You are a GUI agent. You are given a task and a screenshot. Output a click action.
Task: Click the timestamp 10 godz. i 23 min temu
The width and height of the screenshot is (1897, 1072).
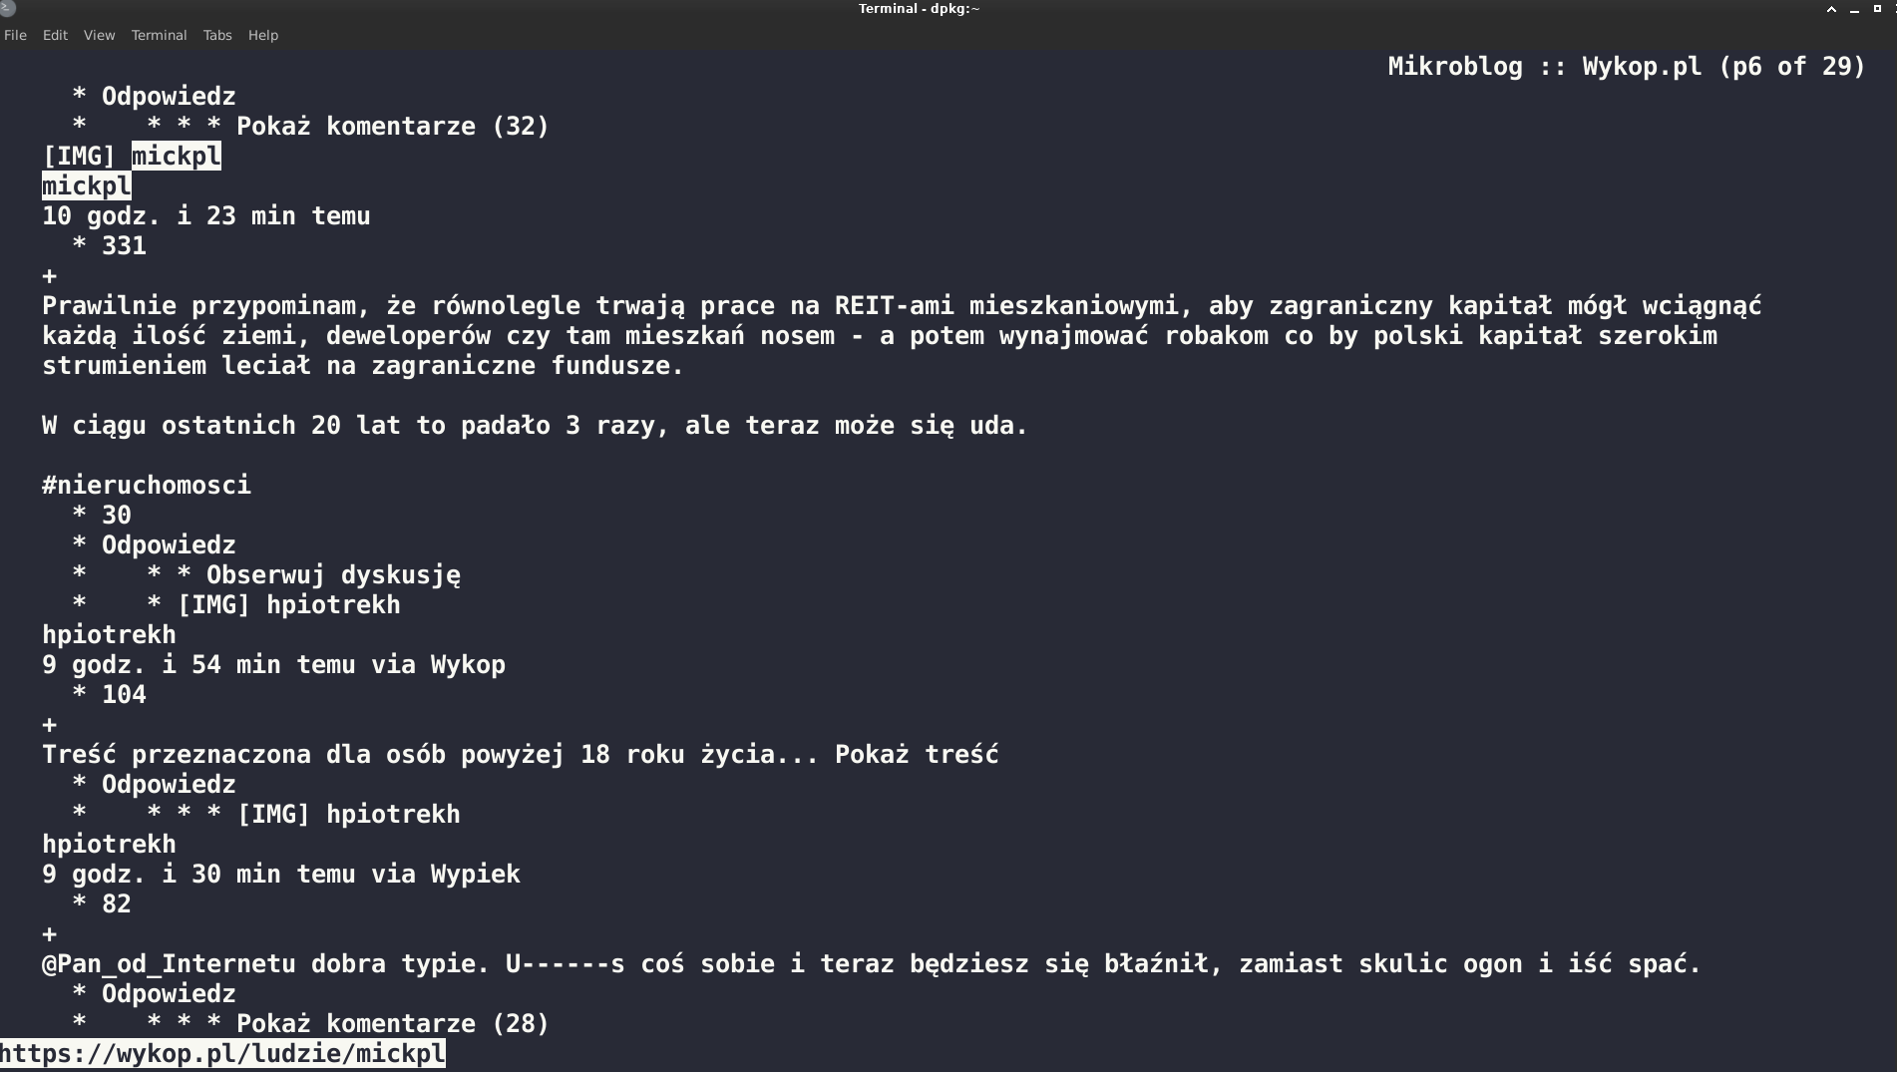tap(206, 216)
